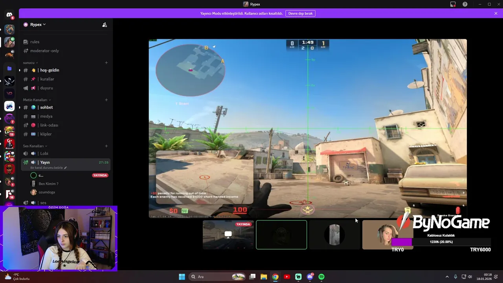Open File Explorer from taskbar
The width and height of the screenshot is (503, 283).
pos(264,277)
